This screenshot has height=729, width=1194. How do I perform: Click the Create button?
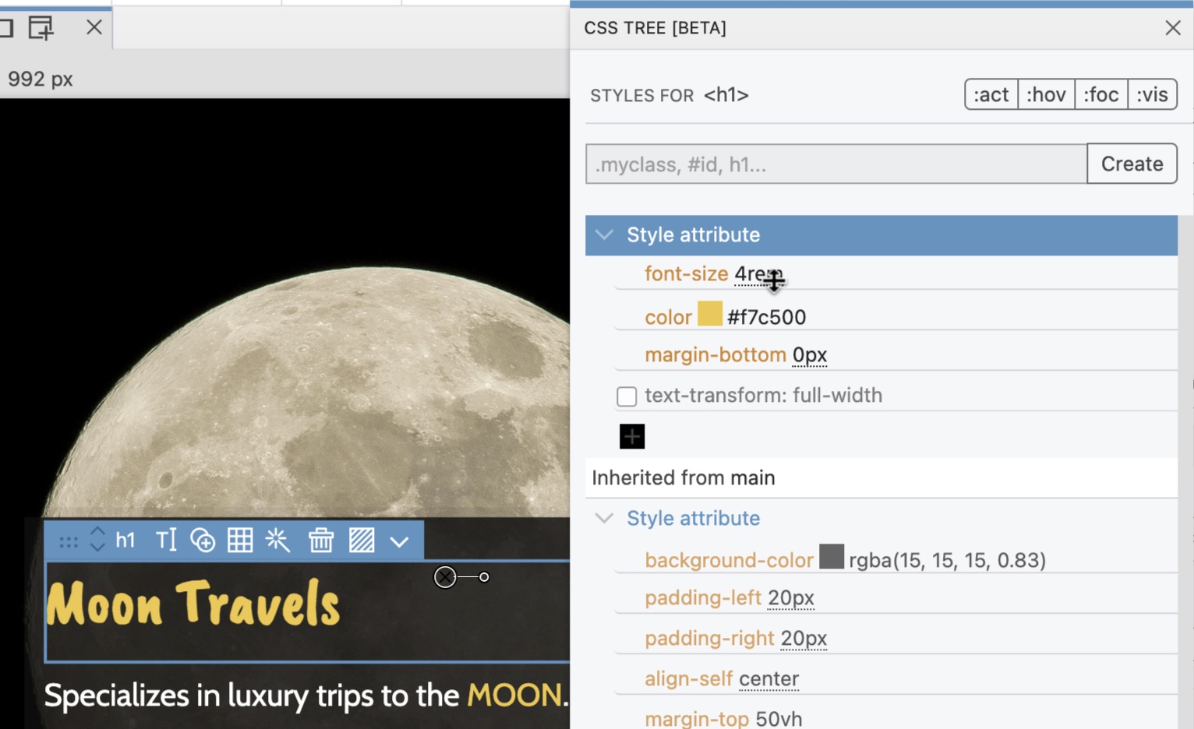(x=1132, y=164)
